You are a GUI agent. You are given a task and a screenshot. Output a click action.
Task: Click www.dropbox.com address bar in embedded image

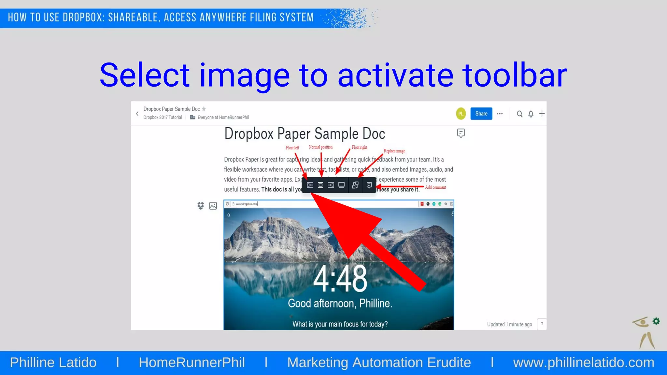(x=324, y=204)
